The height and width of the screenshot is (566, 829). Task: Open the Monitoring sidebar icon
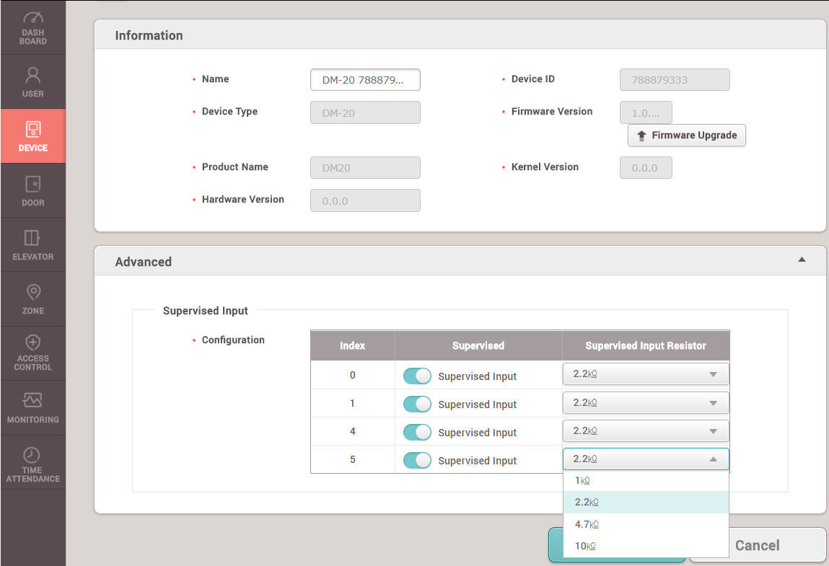(x=32, y=400)
